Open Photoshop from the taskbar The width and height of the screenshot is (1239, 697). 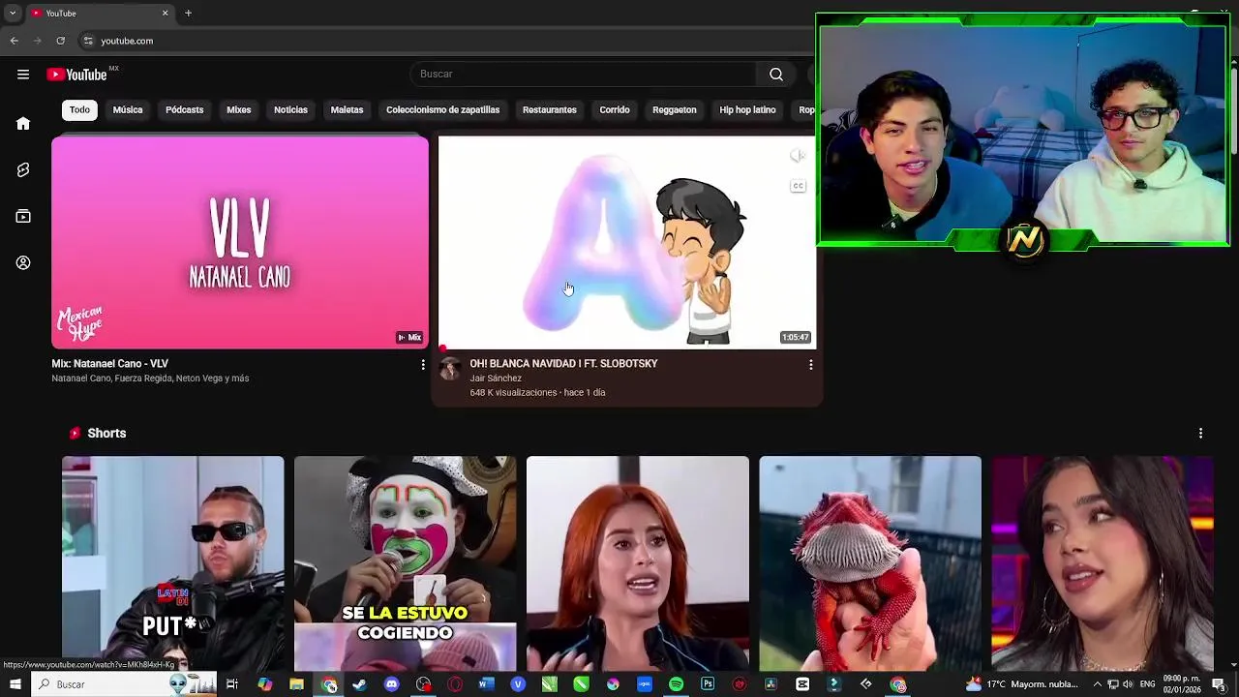708,684
